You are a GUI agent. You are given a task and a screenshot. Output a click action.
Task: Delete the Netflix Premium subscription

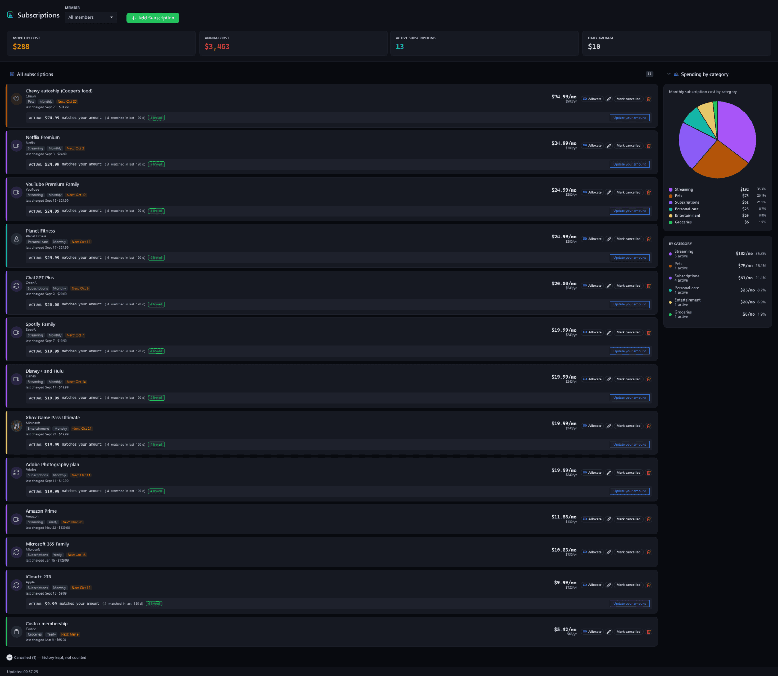[x=648, y=146]
